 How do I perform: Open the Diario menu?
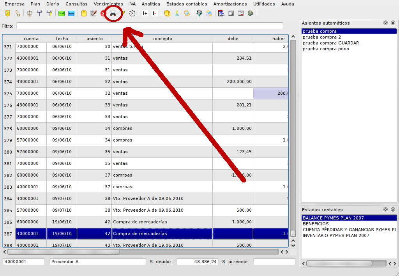tap(53, 4)
